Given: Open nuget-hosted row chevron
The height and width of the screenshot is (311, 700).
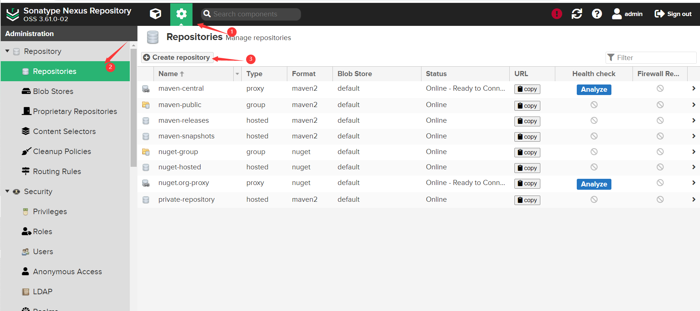Looking at the screenshot, I should click(693, 167).
